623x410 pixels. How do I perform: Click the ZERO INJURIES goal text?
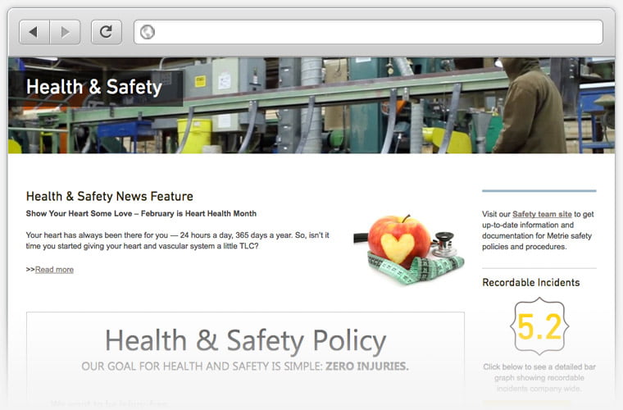245,367
